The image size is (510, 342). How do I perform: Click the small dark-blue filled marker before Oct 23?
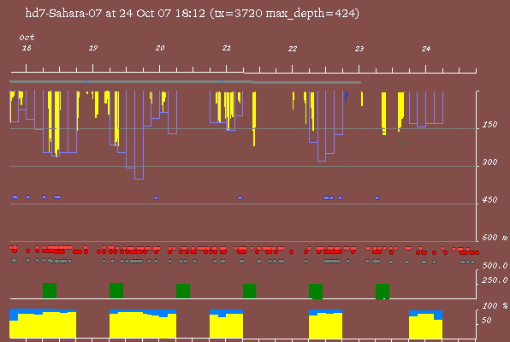pyautogui.click(x=347, y=97)
